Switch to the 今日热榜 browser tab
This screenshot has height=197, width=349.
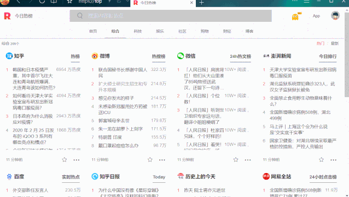(163, 3)
